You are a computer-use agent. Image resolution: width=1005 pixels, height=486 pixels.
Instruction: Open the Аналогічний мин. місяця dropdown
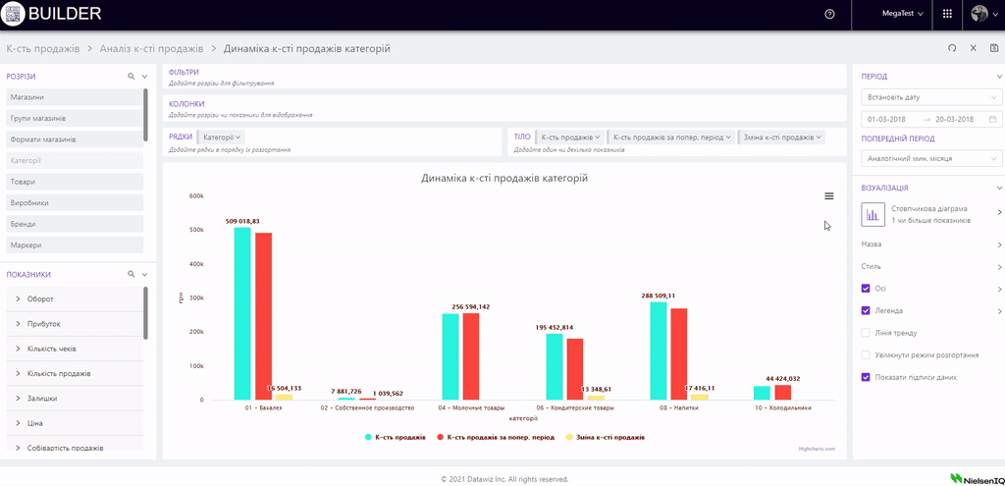931,158
